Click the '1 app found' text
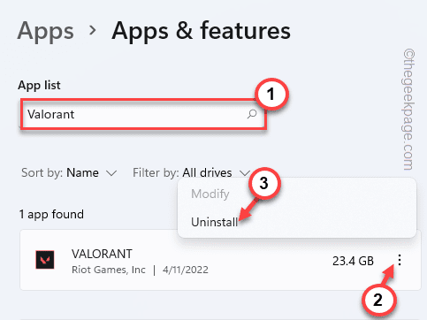Viewport: 427px width, 320px height. [51, 214]
